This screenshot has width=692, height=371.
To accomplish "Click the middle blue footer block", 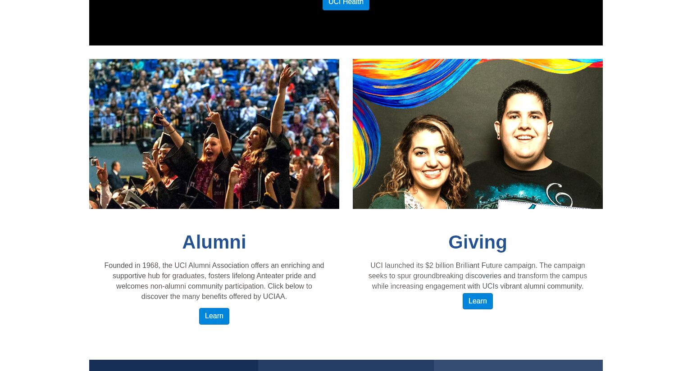I will click(346, 365).
